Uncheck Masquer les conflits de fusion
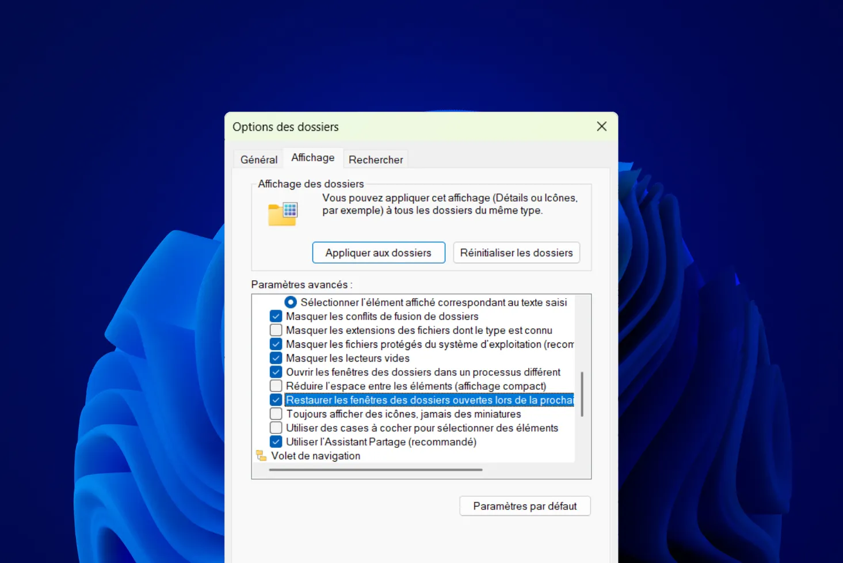843x563 pixels. (276, 316)
